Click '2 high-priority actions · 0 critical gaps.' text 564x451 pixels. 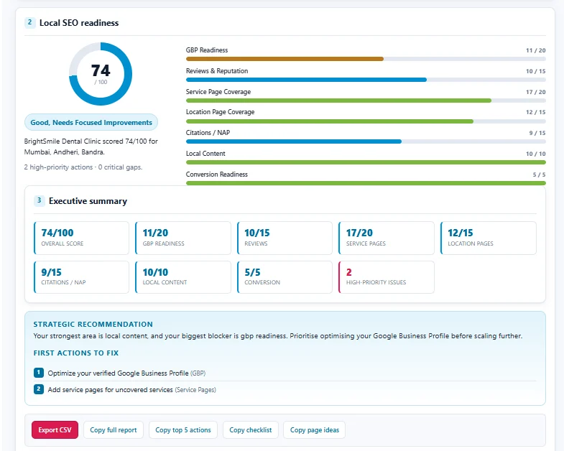coord(83,167)
